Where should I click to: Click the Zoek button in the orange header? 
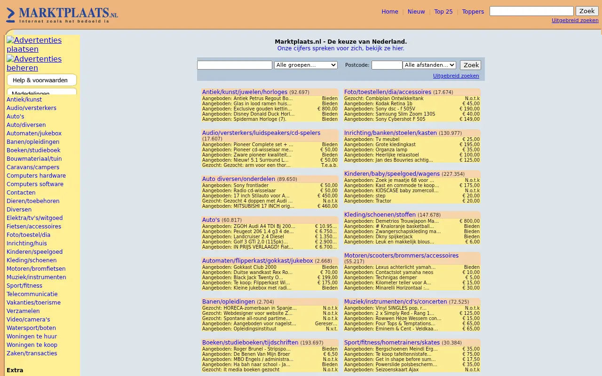[x=587, y=11]
